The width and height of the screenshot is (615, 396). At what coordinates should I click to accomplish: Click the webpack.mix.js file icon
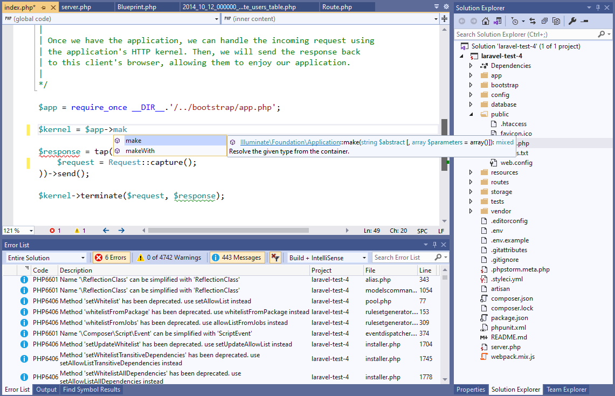(x=484, y=357)
